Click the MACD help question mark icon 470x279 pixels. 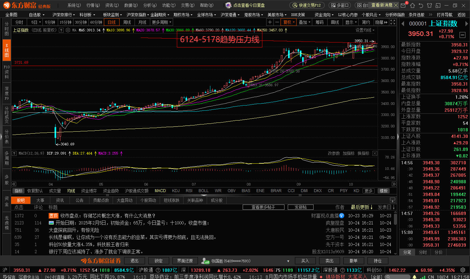point(14,153)
